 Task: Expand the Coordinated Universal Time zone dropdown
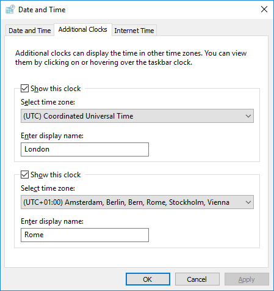click(x=137, y=116)
